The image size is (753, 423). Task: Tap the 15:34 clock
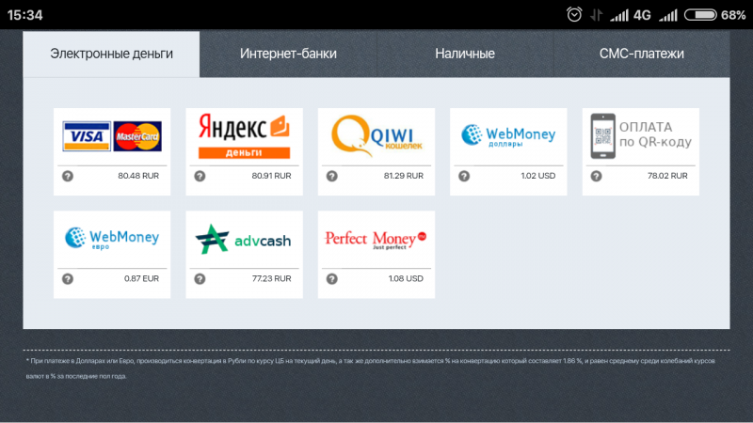pyautogui.click(x=25, y=15)
